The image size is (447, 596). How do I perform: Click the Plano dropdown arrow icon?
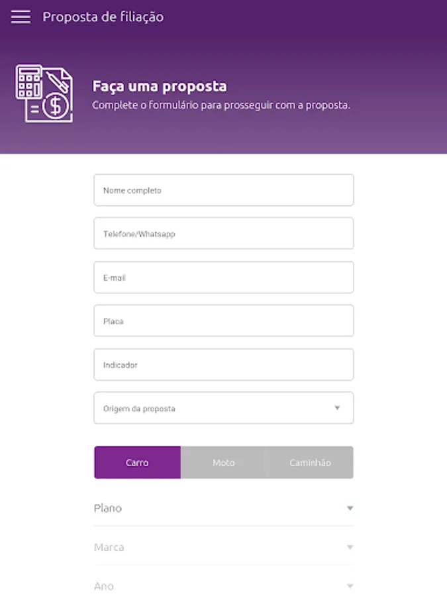(x=350, y=509)
